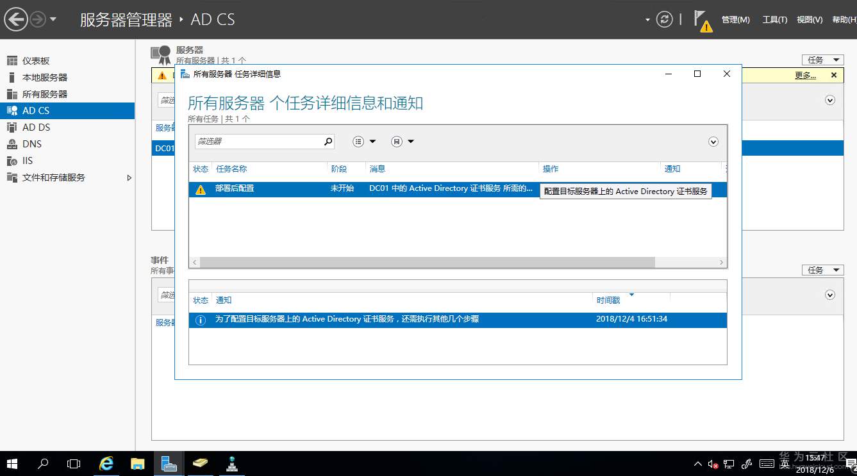Open File Explorer from the taskbar
The width and height of the screenshot is (857, 476).
[137, 464]
